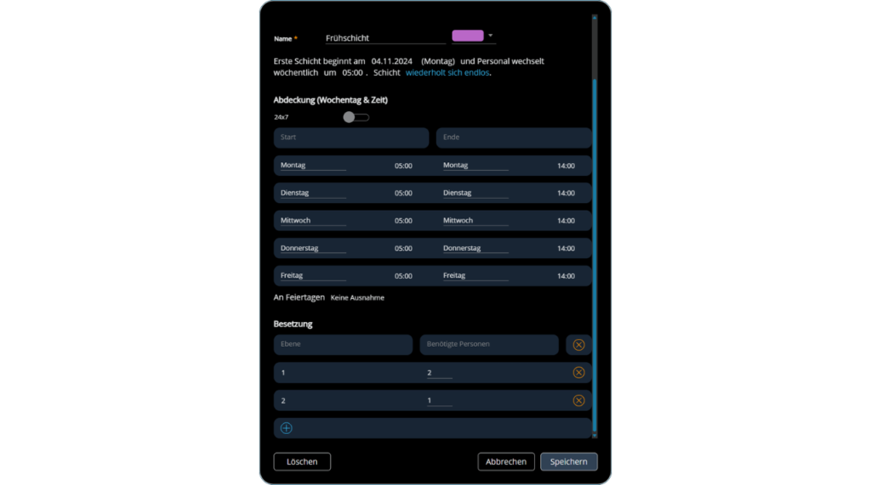
Task: Edit Donnerstag start time 05:00
Action: (x=403, y=249)
